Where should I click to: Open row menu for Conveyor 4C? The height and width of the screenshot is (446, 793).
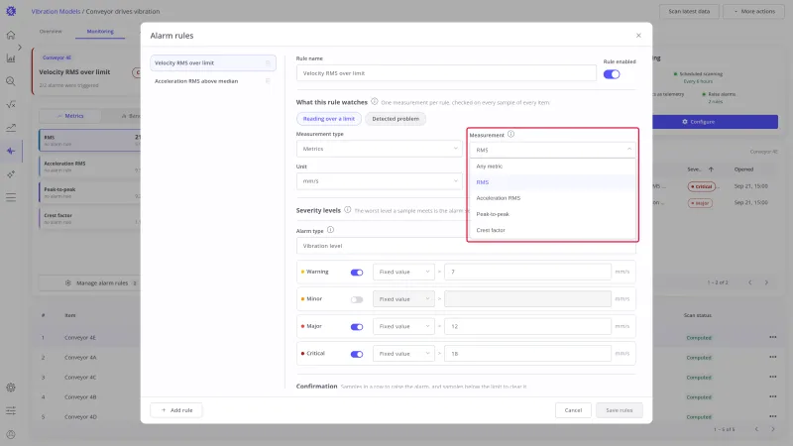772,377
